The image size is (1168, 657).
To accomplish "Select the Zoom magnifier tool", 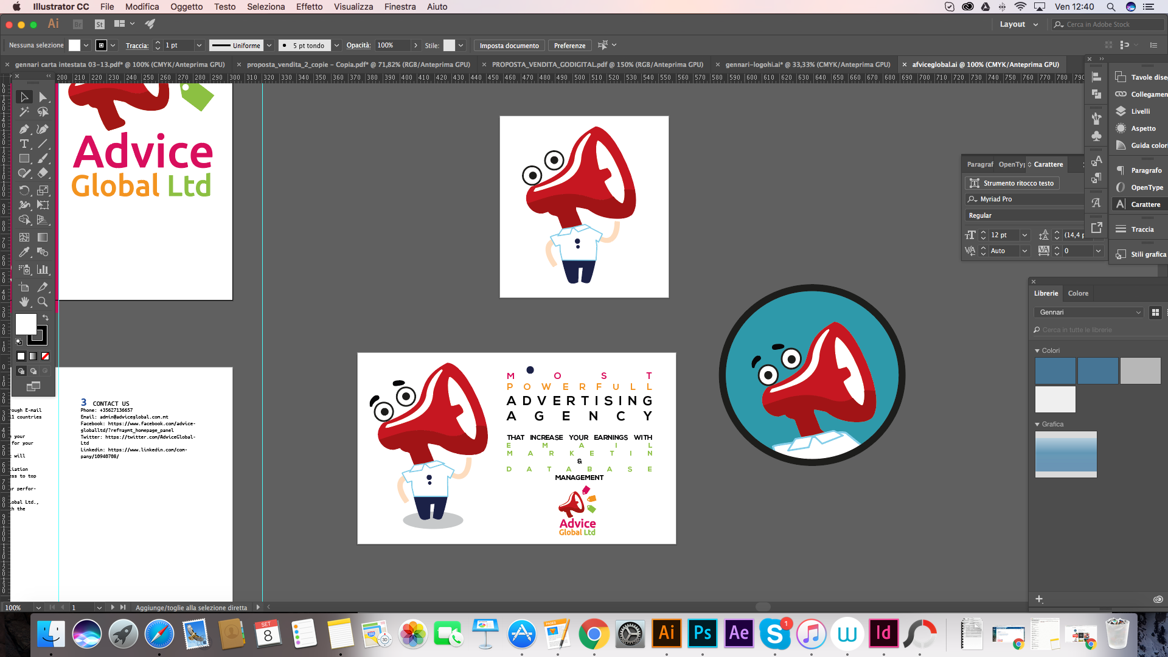I will point(43,302).
